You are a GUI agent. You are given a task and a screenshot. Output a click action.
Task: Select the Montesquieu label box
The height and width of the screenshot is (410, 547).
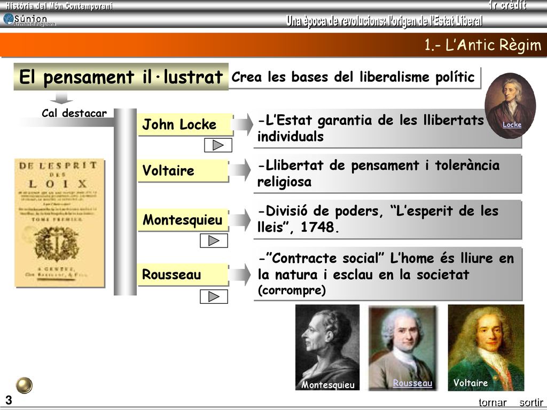point(183,220)
